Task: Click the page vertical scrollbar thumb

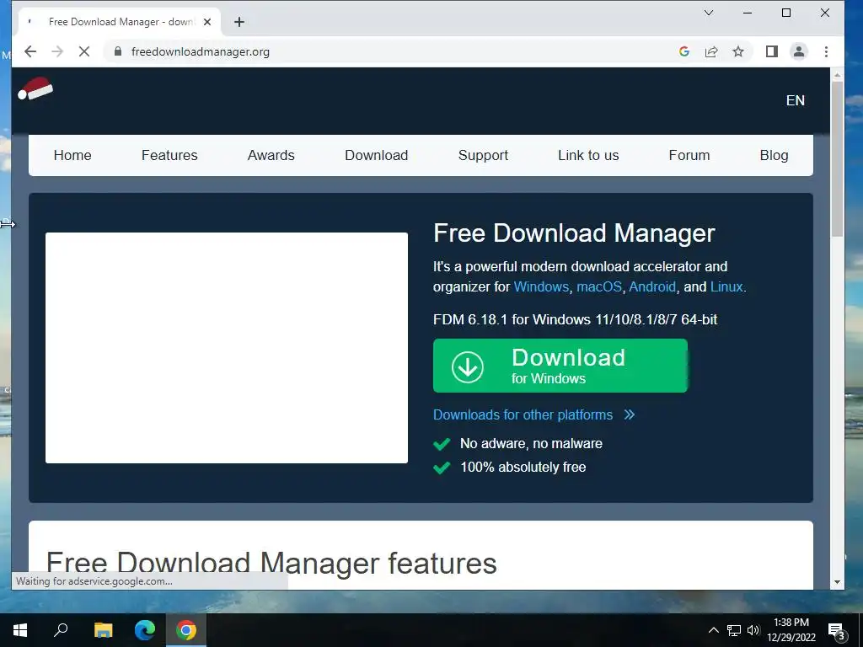Action: 837,159
